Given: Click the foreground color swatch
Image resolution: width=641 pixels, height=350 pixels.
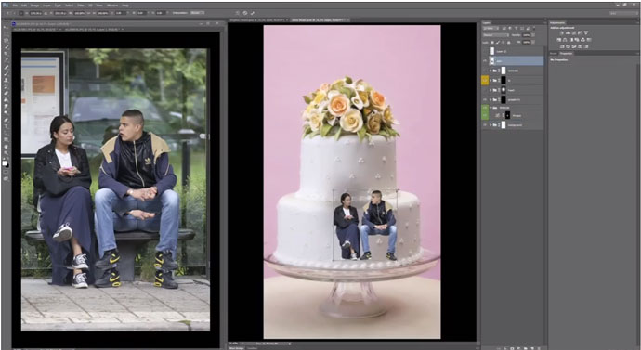Looking at the screenshot, I should [5, 162].
